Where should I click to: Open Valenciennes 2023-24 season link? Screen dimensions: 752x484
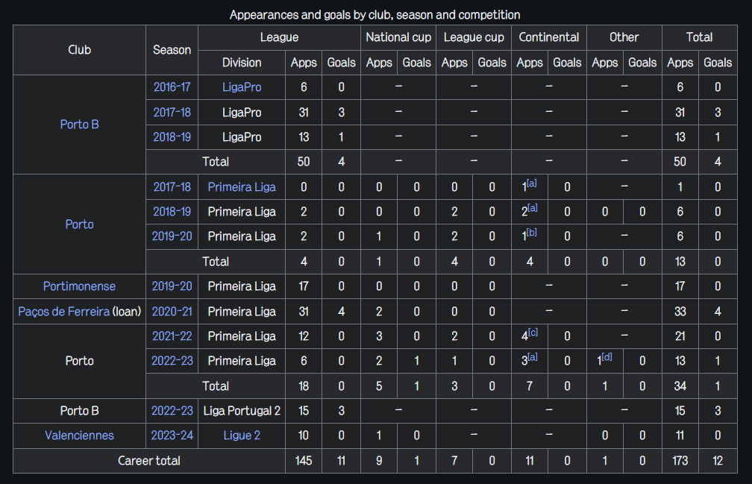[x=172, y=436]
